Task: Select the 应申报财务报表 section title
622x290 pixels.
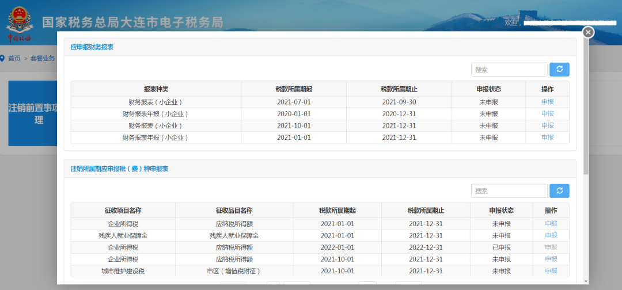Action: [x=92, y=47]
